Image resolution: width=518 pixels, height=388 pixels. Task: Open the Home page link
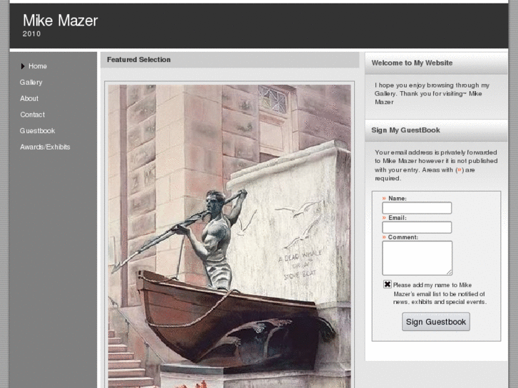(x=37, y=66)
